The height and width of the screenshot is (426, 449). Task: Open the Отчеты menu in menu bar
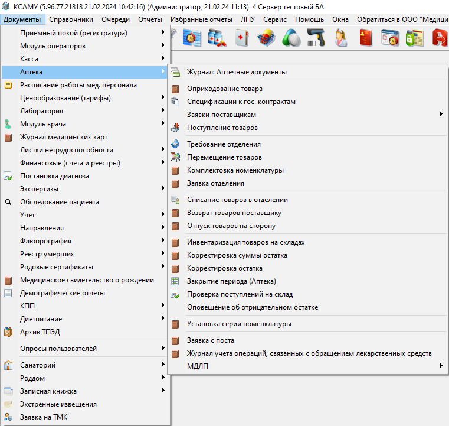(x=150, y=19)
